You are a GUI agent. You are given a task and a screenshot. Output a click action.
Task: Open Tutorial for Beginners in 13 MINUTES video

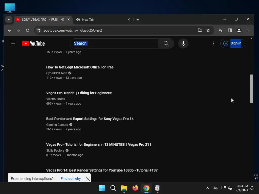click(99, 144)
